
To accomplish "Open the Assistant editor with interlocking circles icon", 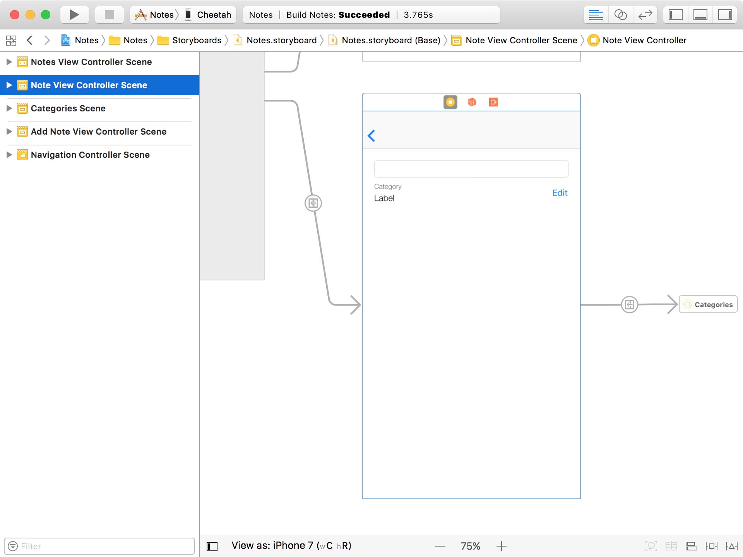I will (621, 15).
